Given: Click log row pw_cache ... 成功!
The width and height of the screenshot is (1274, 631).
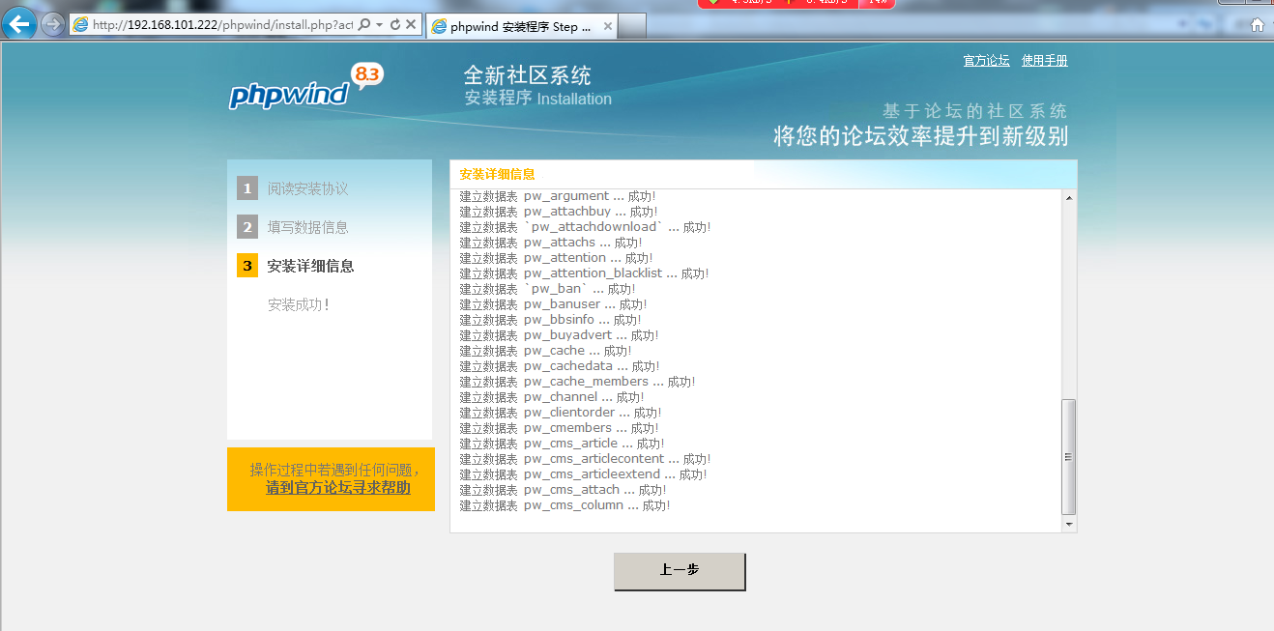Looking at the screenshot, I should click(545, 351).
